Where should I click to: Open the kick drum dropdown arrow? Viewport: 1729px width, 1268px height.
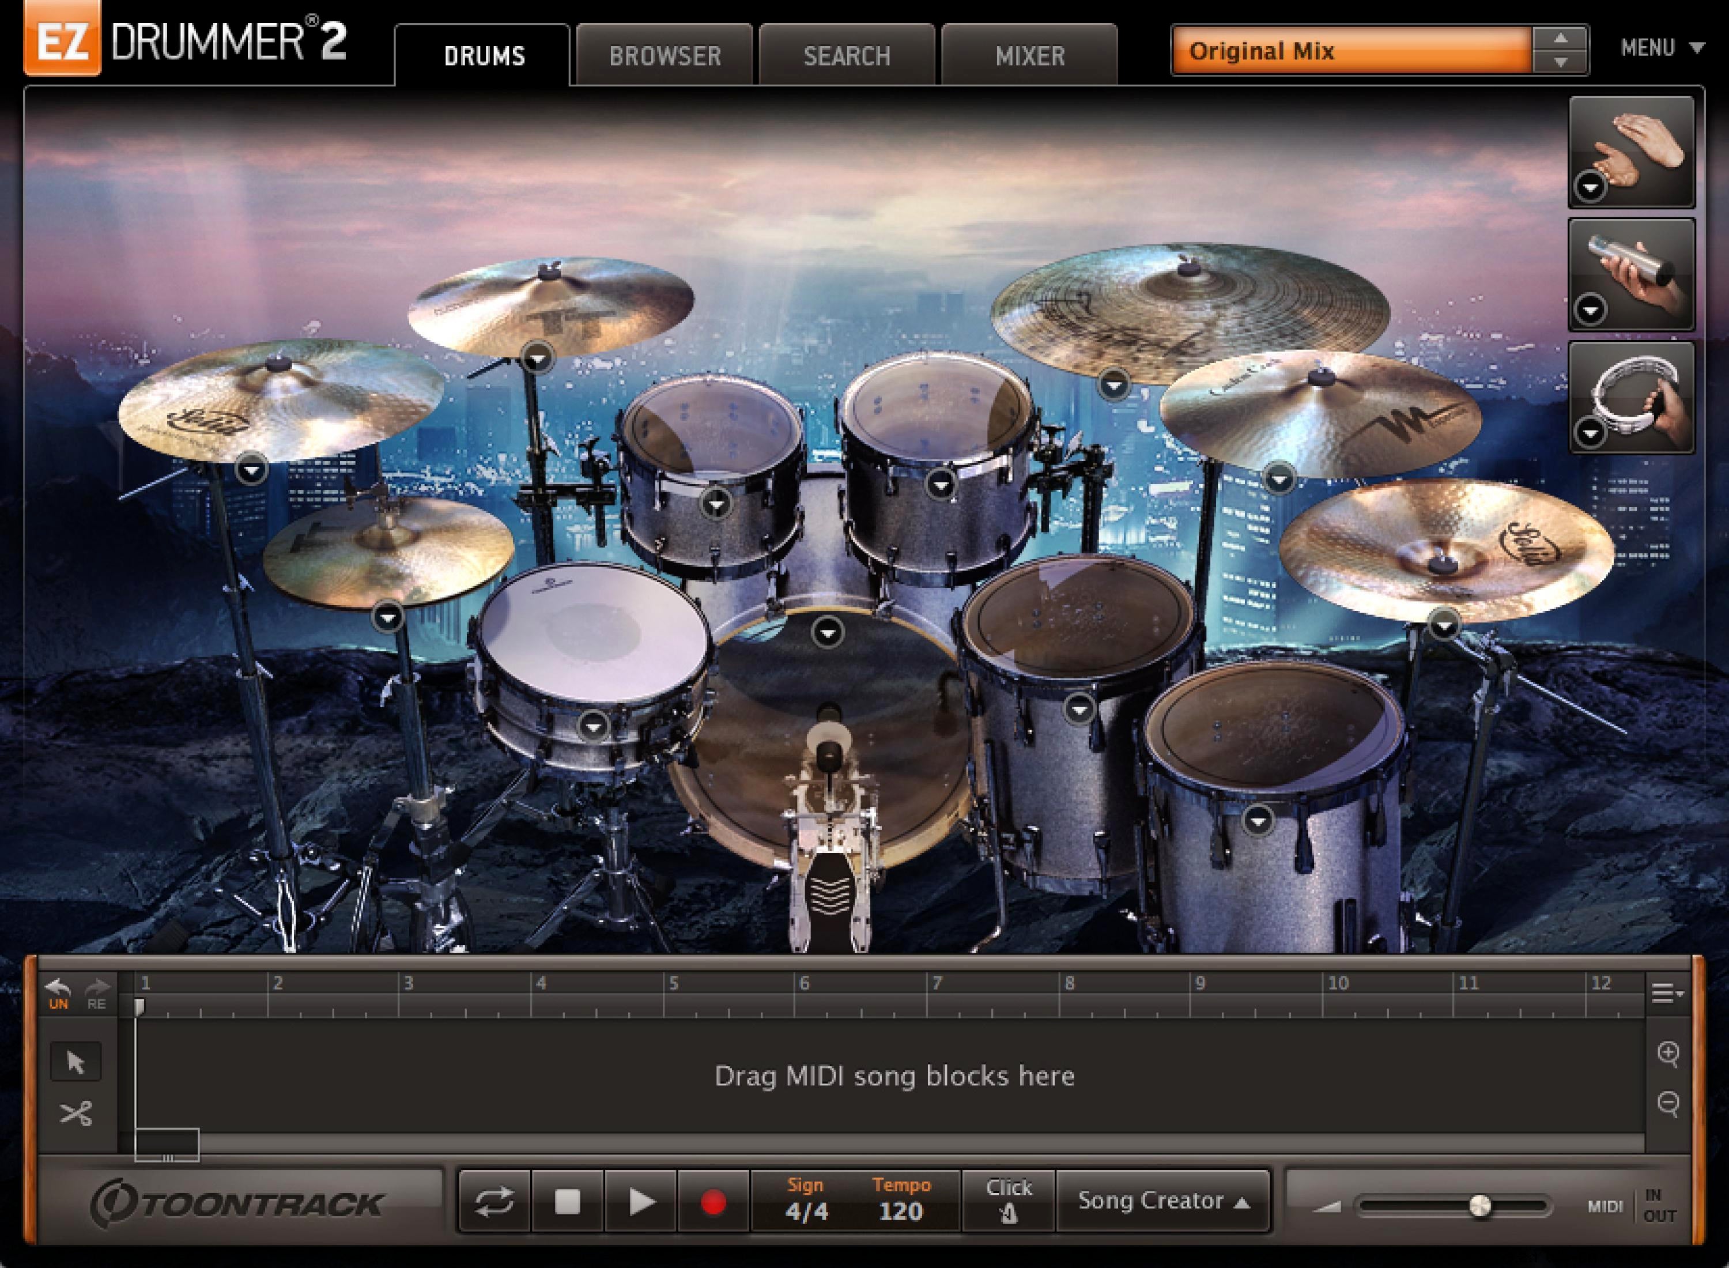tap(827, 632)
